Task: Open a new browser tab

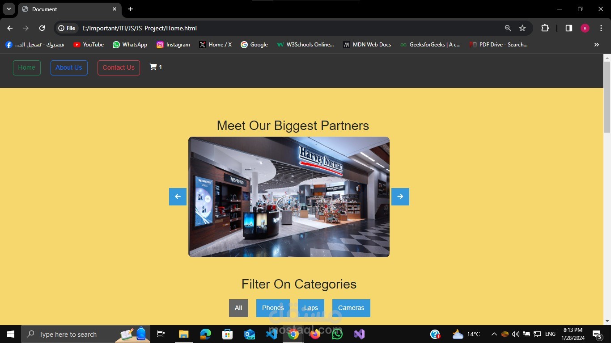Action: pos(131,9)
